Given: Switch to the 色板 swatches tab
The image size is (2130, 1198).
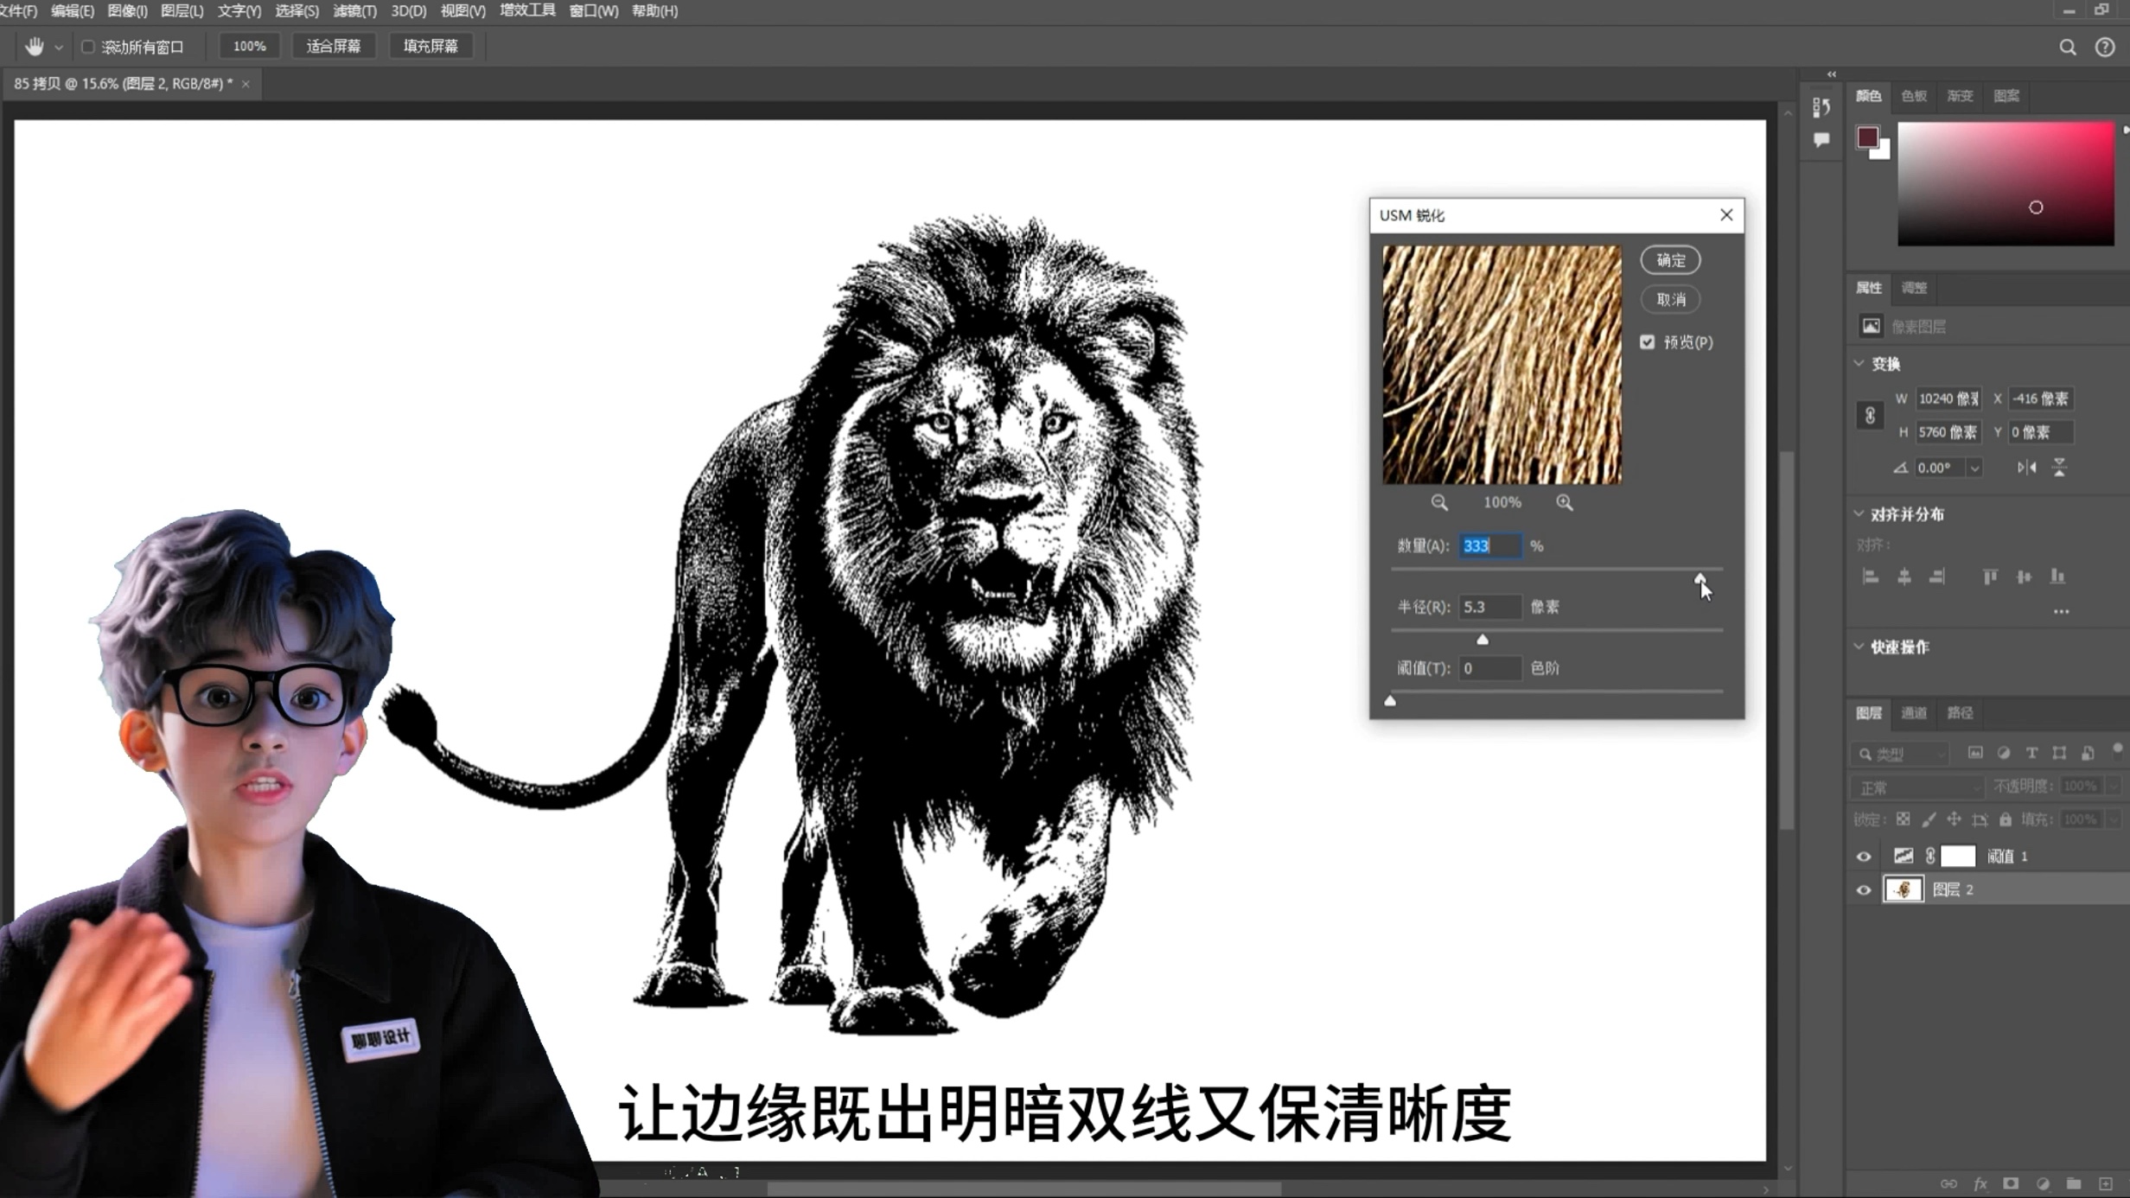Looking at the screenshot, I should [1914, 96].
